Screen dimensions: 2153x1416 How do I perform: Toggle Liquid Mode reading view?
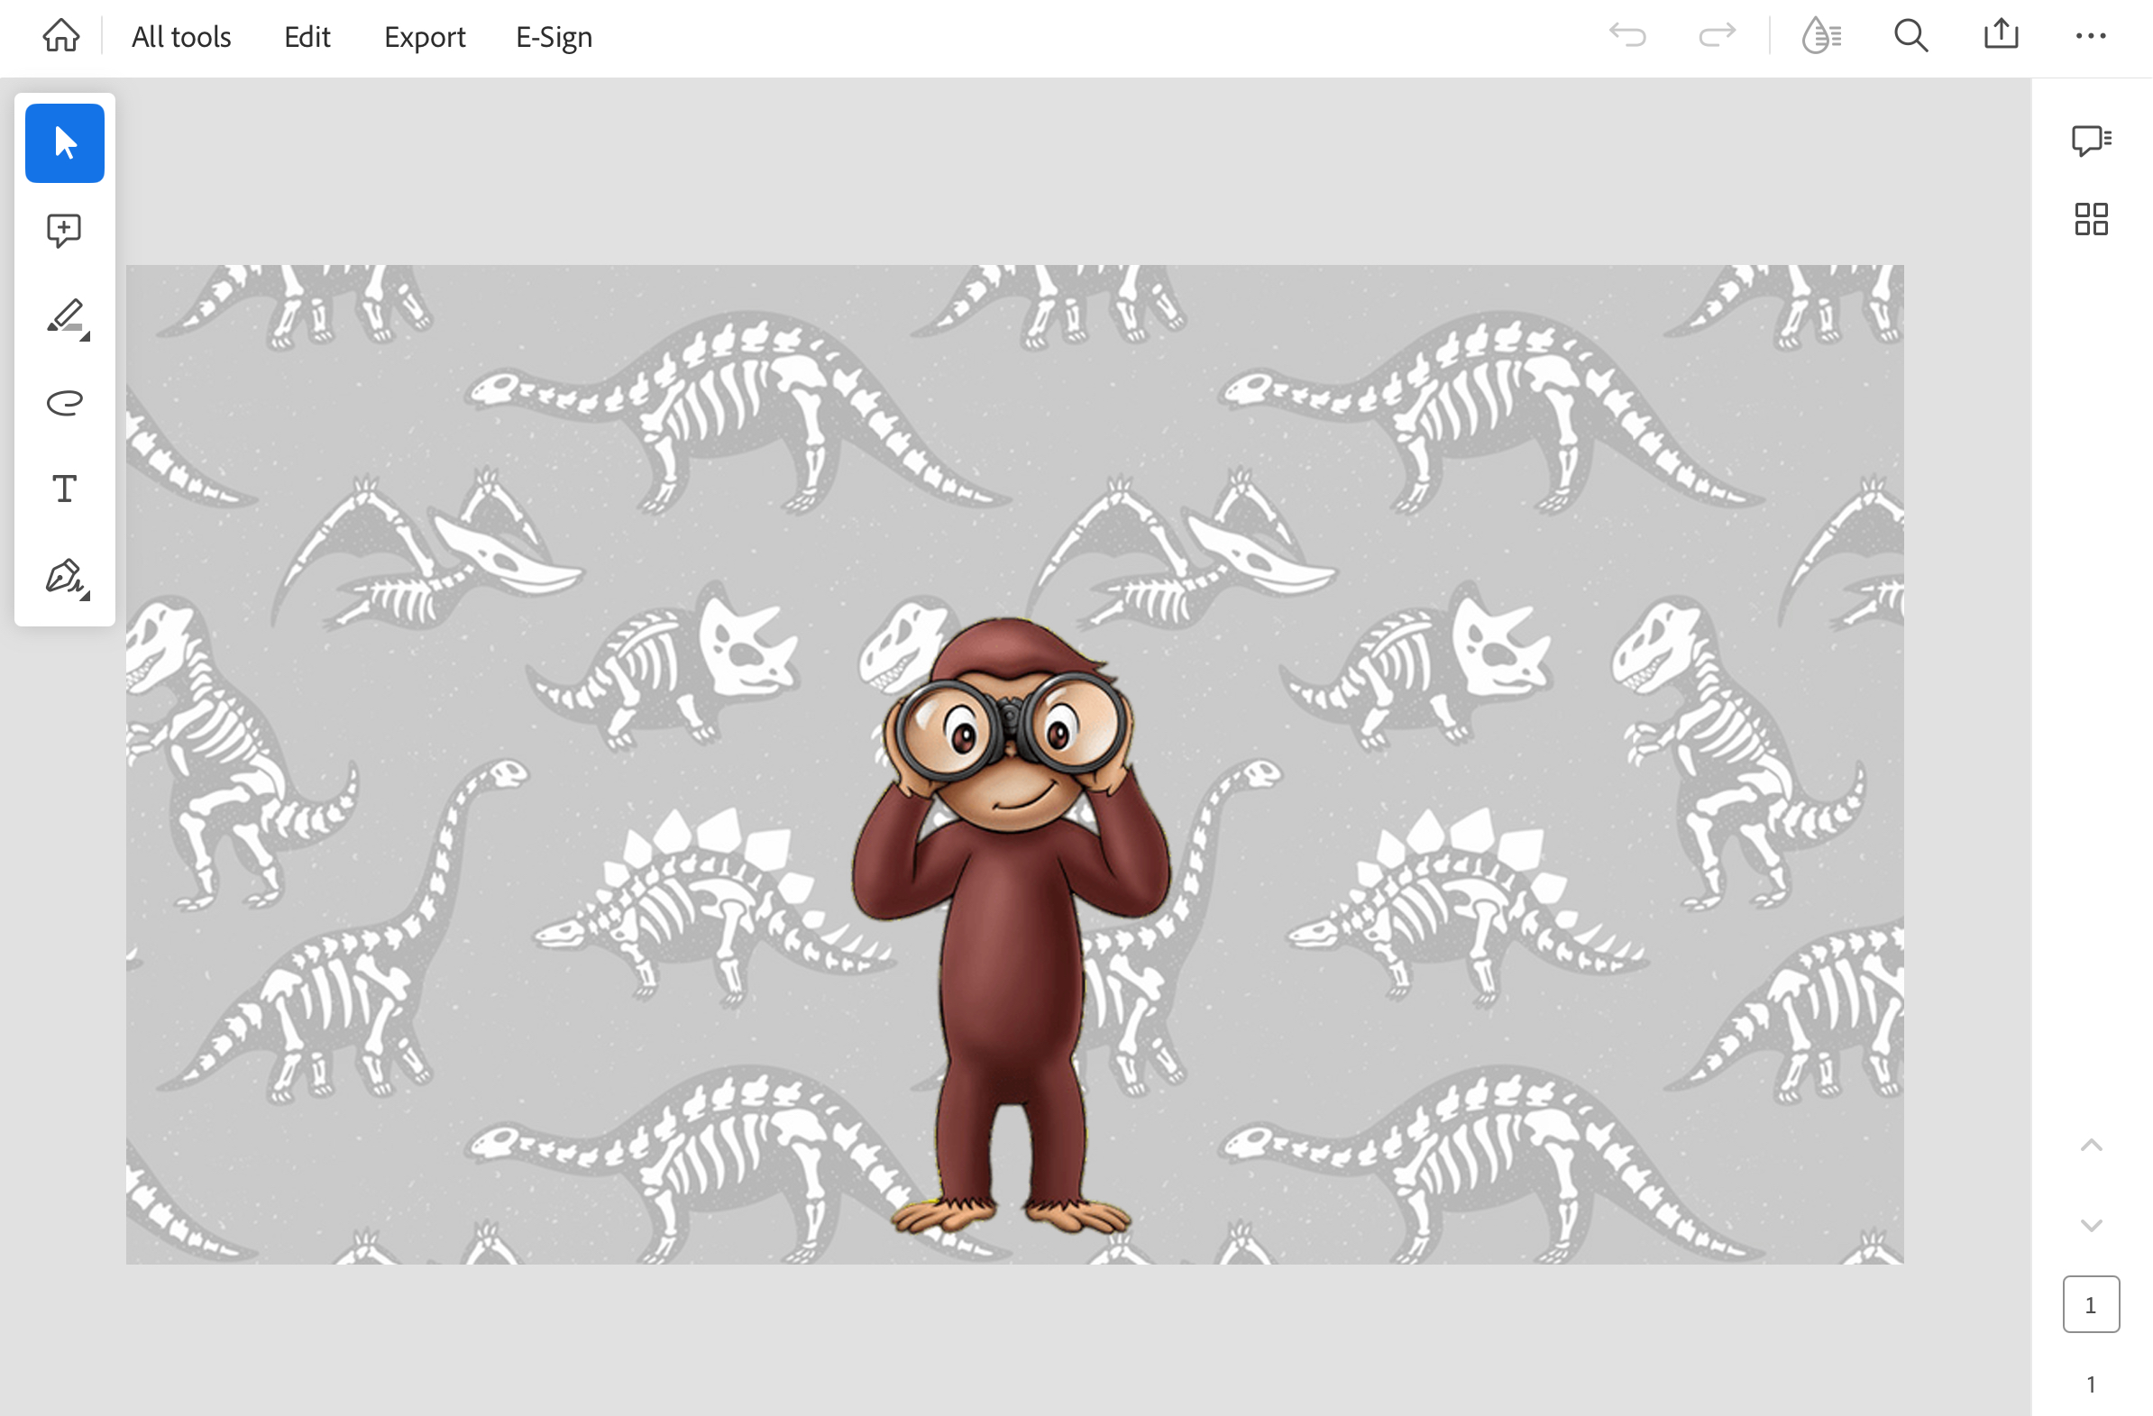pos(1820,36)
